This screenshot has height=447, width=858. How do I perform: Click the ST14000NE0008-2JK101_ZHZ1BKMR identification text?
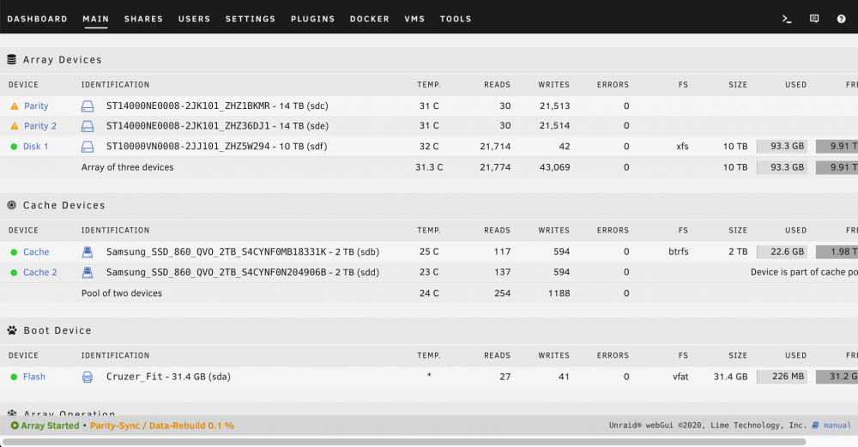pos(217,106)
